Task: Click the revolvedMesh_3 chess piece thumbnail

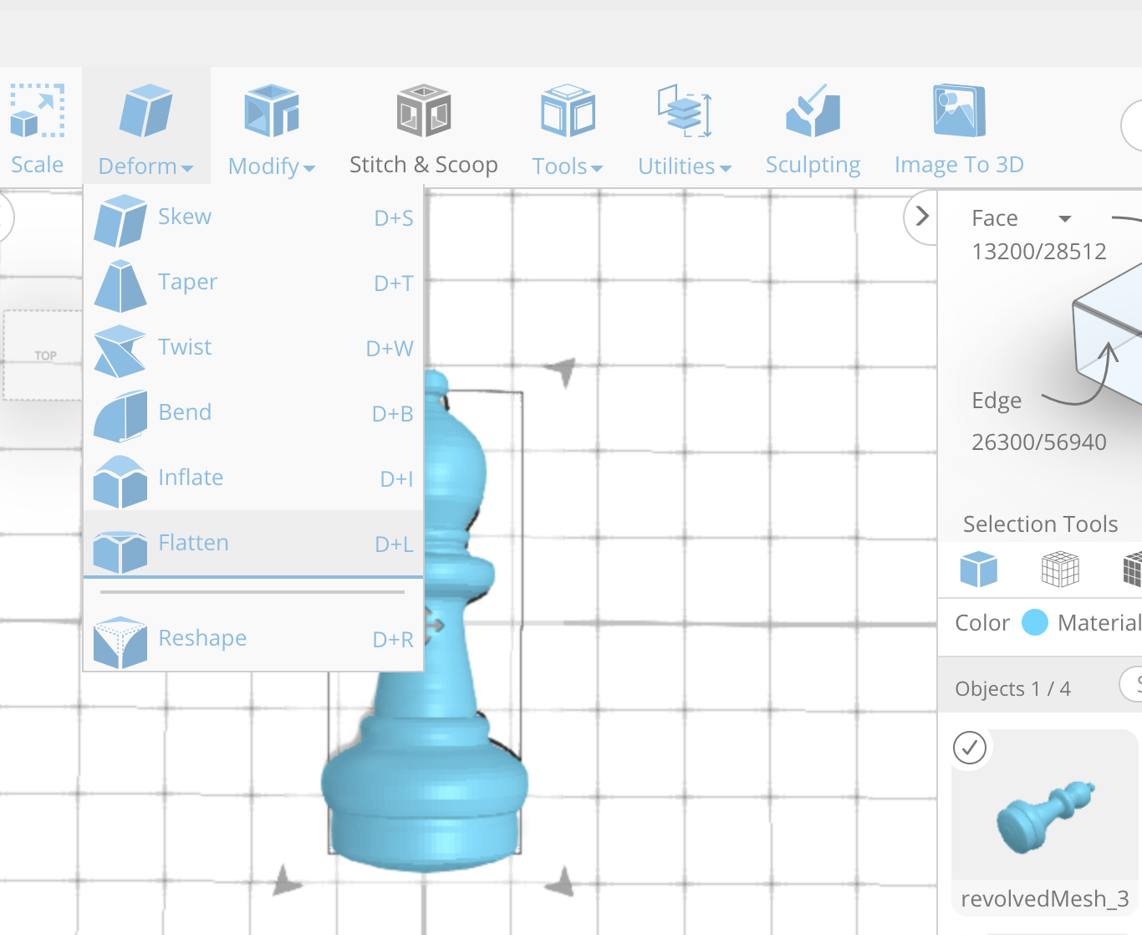Action: click(x=1045, y=816)
